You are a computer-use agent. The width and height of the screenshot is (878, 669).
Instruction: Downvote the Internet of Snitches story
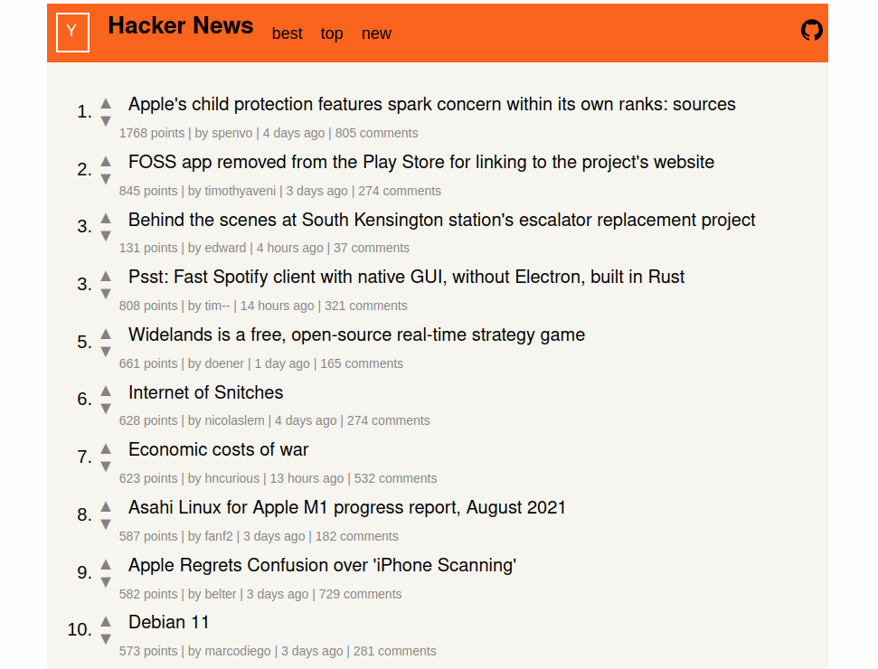click(106, 408)
